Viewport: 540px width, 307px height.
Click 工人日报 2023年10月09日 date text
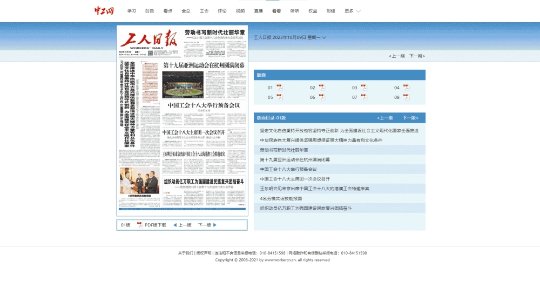point(287,37)
